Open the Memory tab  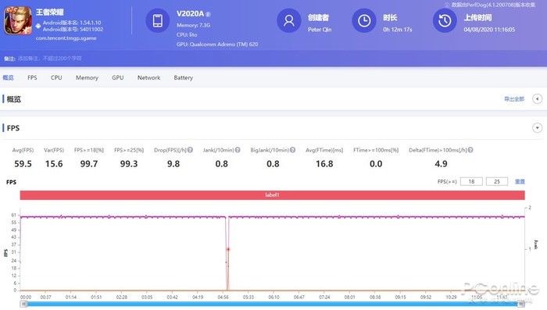coord(87,77)
